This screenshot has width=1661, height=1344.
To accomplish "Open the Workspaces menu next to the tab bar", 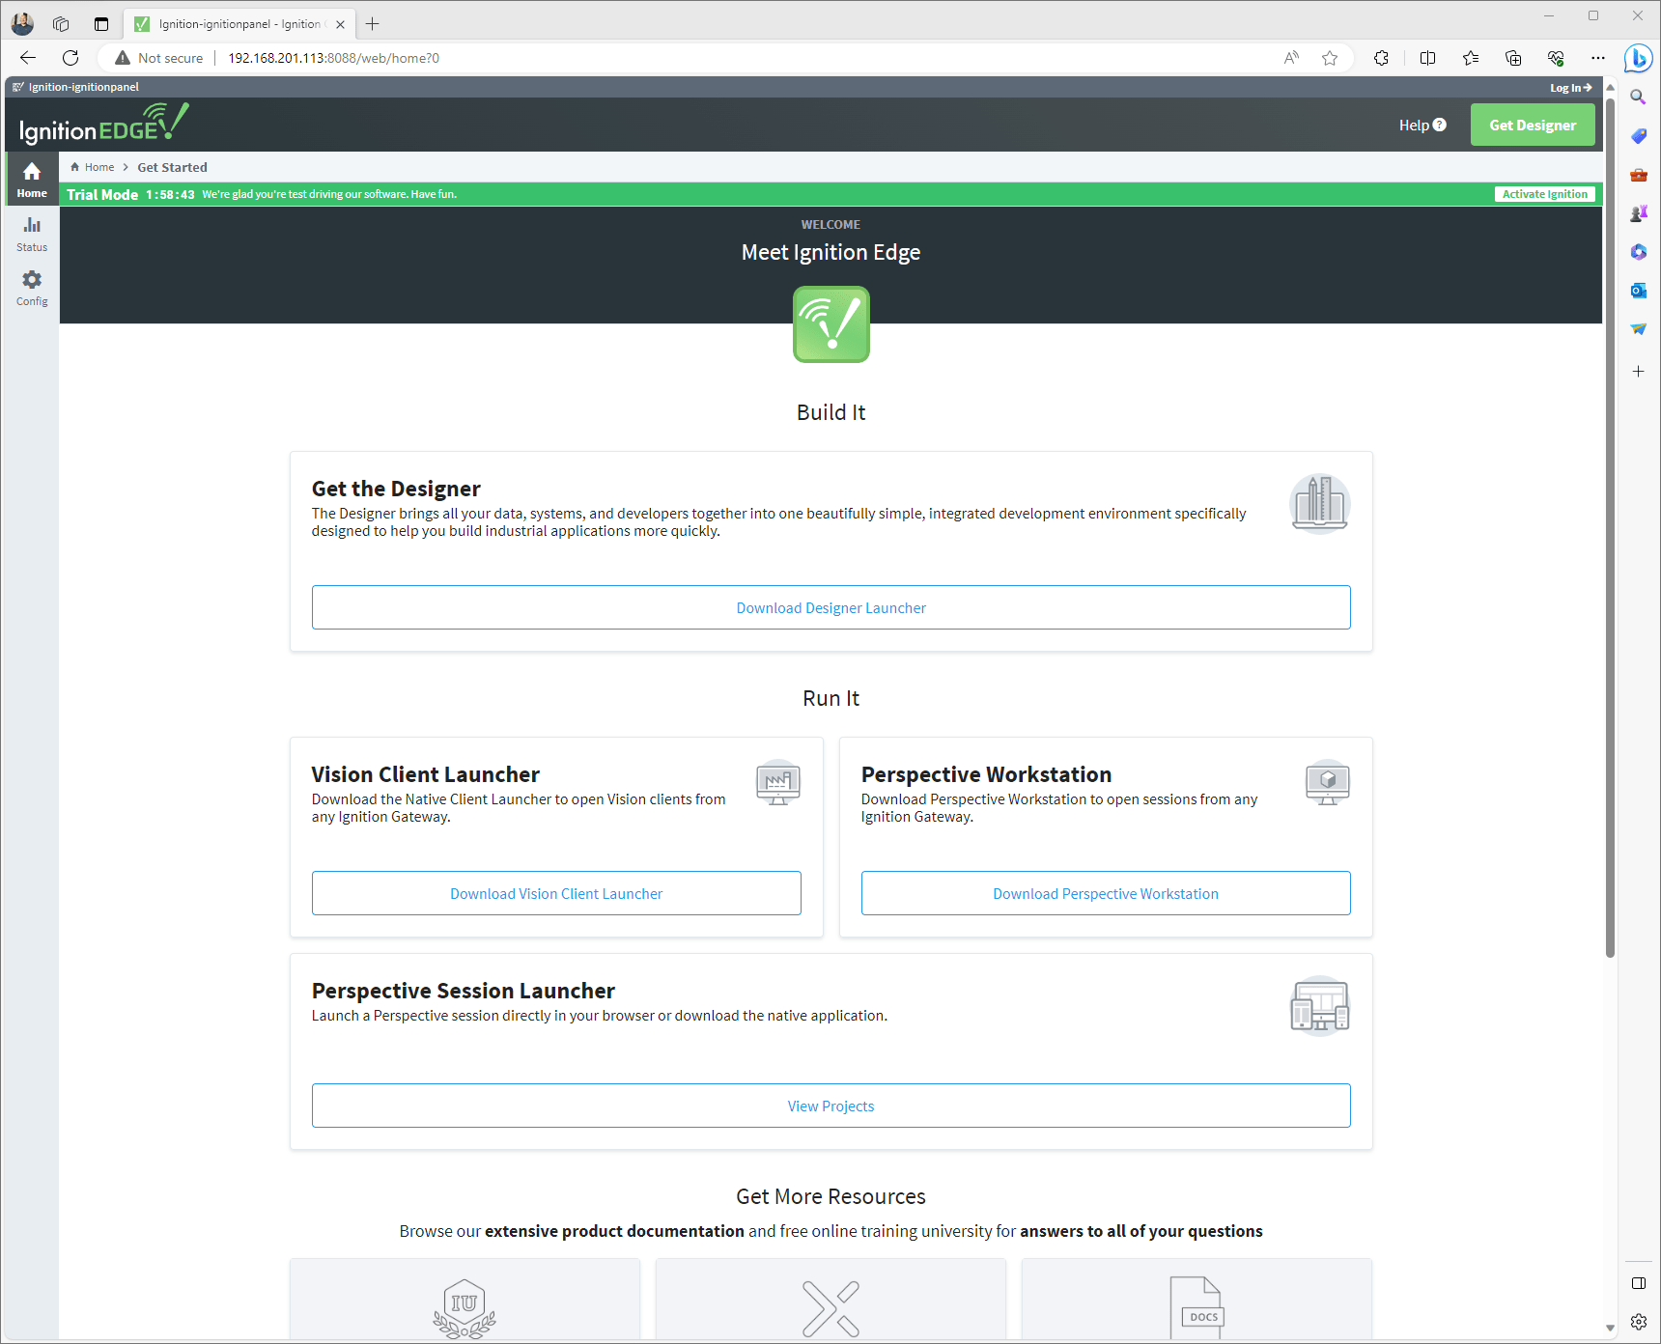I will 60,23.
